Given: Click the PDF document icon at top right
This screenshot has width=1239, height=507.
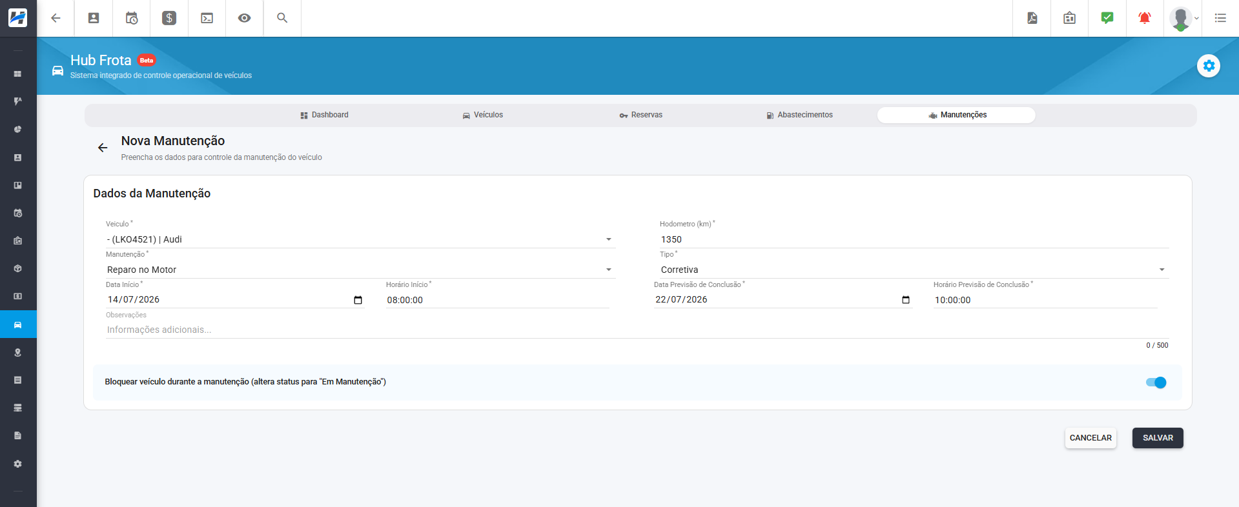Looking at the screenshot, I should [1032, 18].
